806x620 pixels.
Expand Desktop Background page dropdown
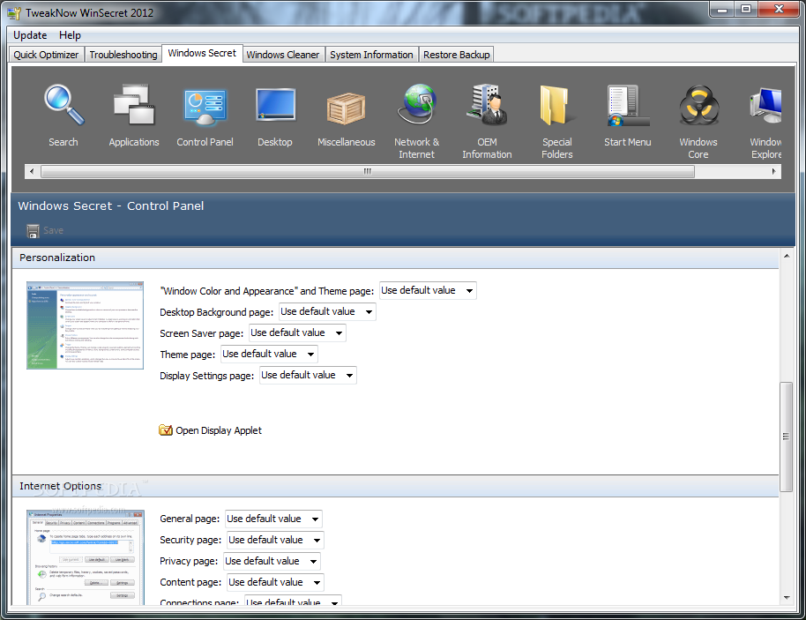[327, 311]
